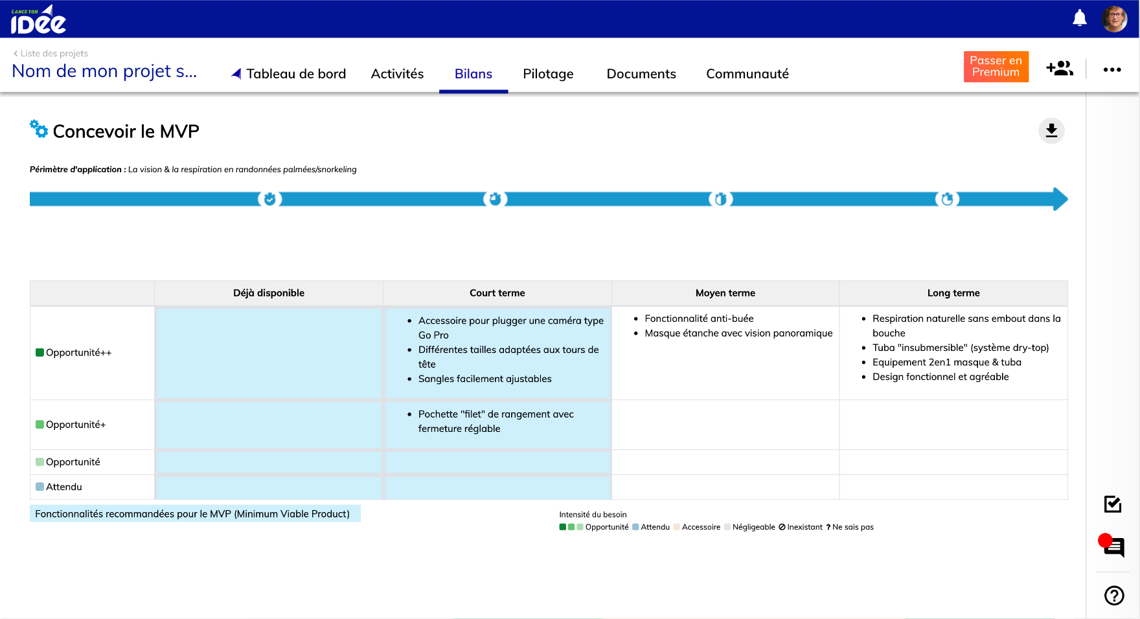Click the blue Attendu row swatch

click(x=40, y=486)
